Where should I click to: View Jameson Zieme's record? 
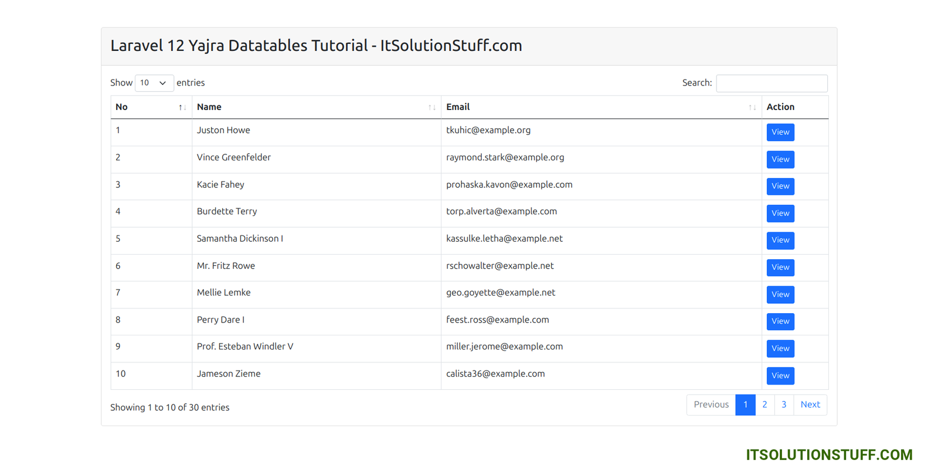tap(780, 376)
